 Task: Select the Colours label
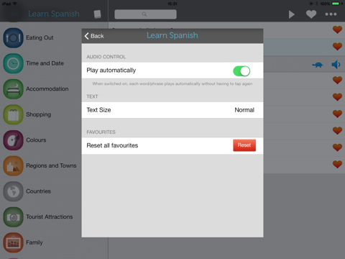(36, 140)
